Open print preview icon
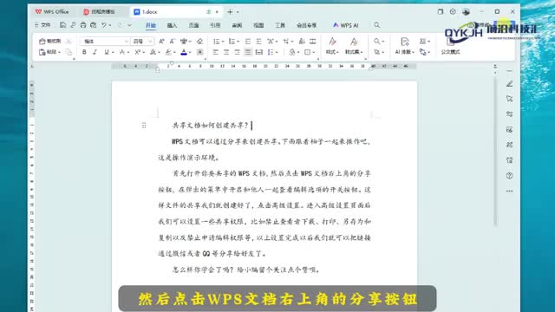This screenshot has height=312, width=555. click(94, 25)
